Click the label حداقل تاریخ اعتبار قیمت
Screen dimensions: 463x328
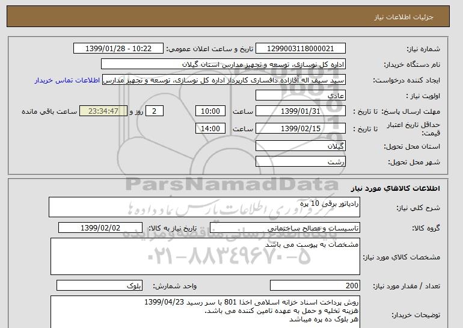coord(414,129)
